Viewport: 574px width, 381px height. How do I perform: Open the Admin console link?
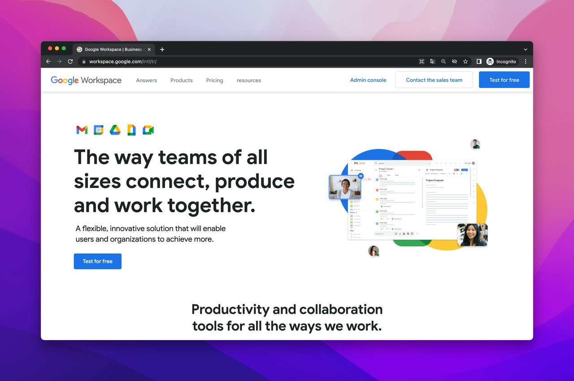point(368,80)
